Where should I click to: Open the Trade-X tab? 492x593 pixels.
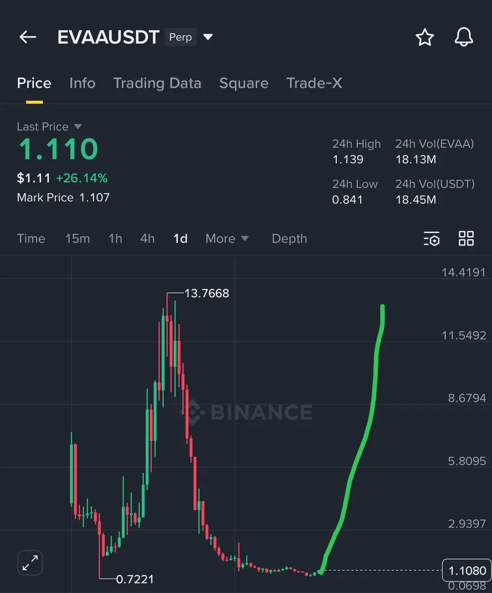(x=314, y=83)
